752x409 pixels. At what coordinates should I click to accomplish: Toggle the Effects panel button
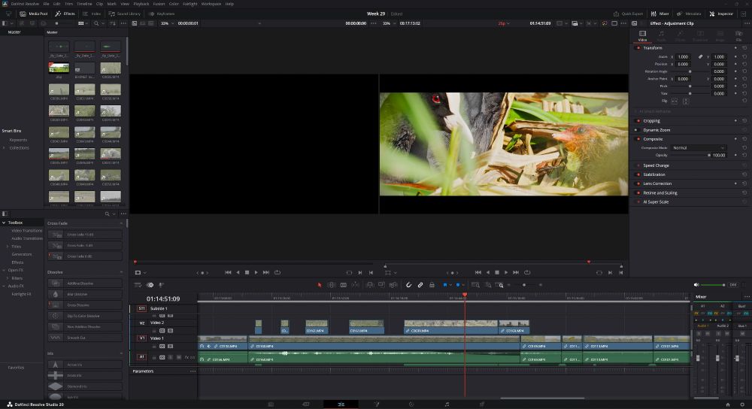pos(65,14)
